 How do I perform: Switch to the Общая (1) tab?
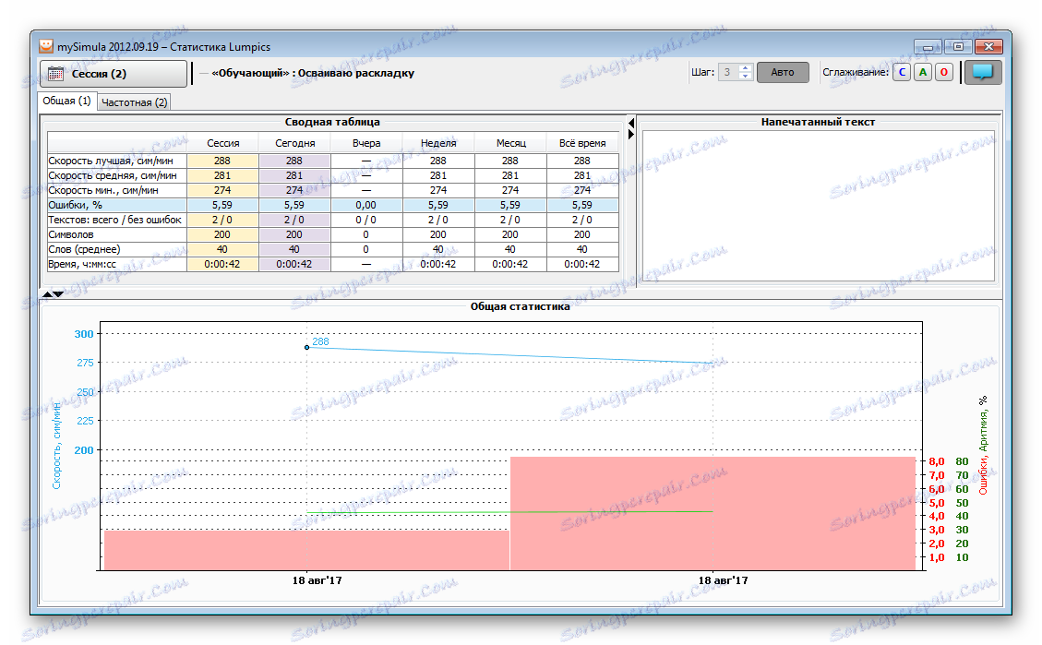click(66, 101)
